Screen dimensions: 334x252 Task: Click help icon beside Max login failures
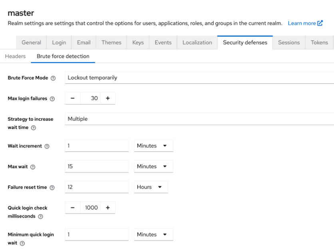52,99
